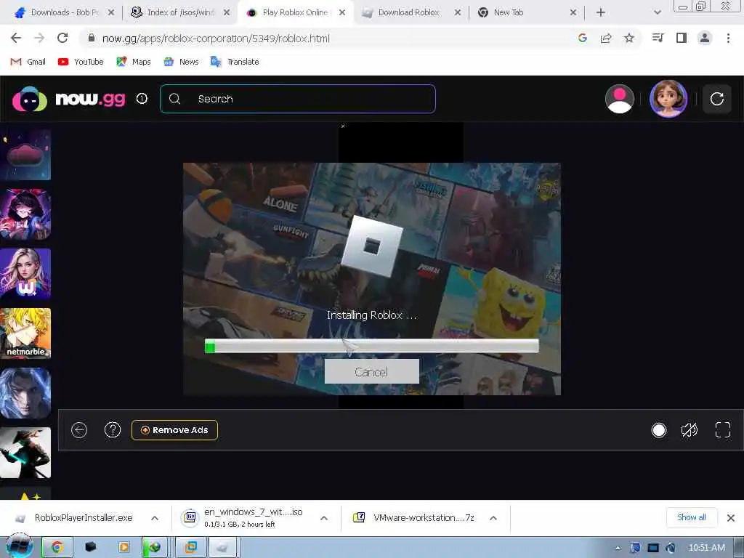The height and width of the screenshot is (558, 744).
Task: Cancel the Roblox installation
Action: 371,371
